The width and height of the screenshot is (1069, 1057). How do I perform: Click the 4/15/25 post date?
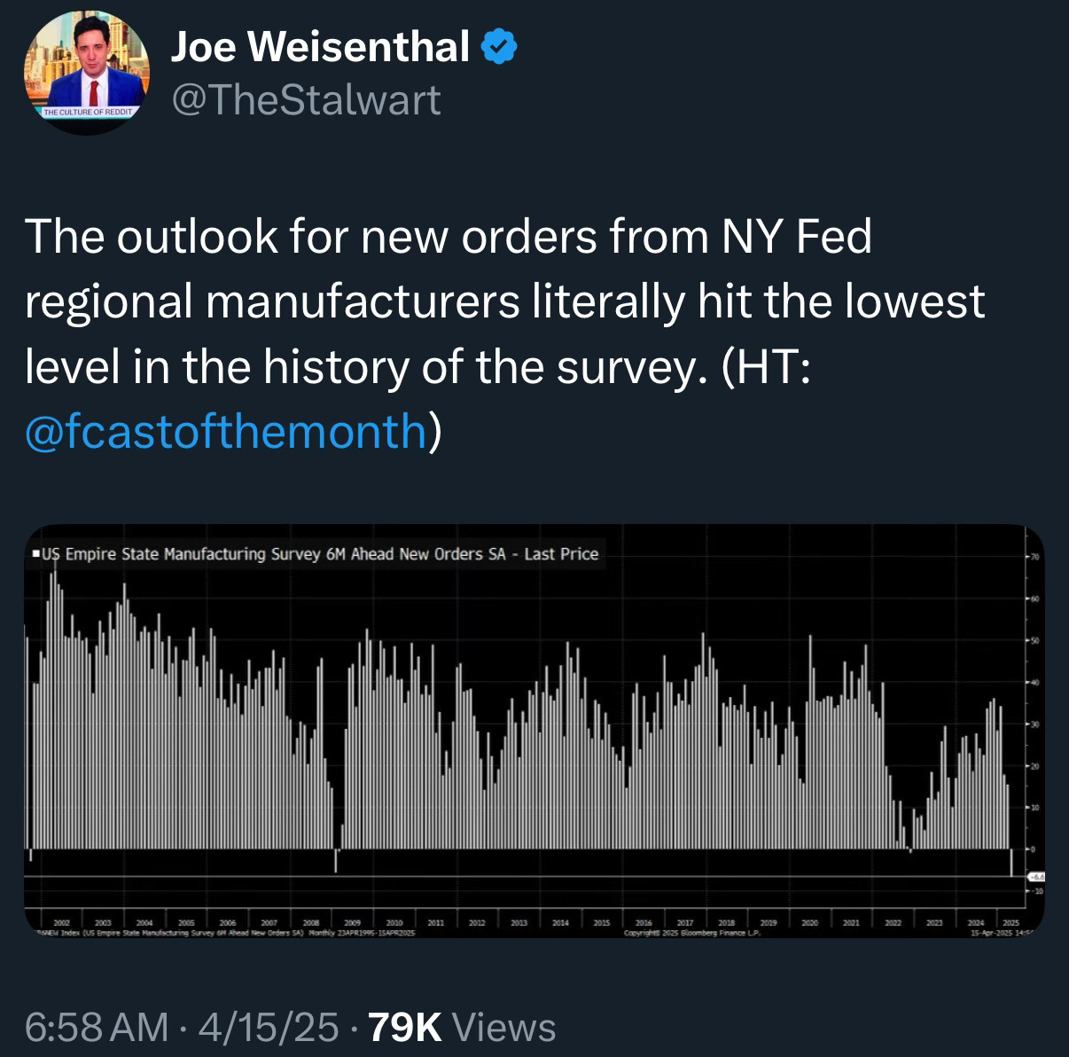click(x=269, y=1027)
